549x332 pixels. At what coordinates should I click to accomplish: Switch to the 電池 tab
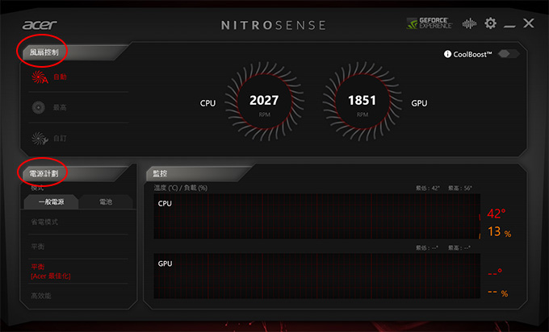(106, 201)
